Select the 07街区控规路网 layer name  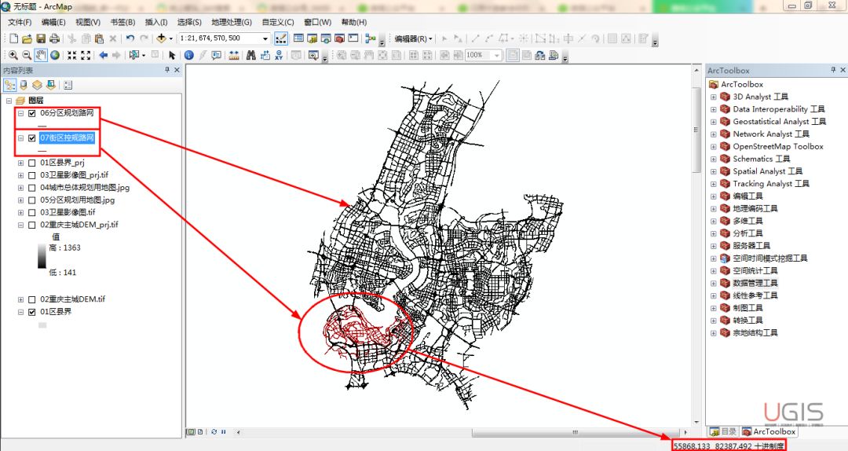point(67,138)
